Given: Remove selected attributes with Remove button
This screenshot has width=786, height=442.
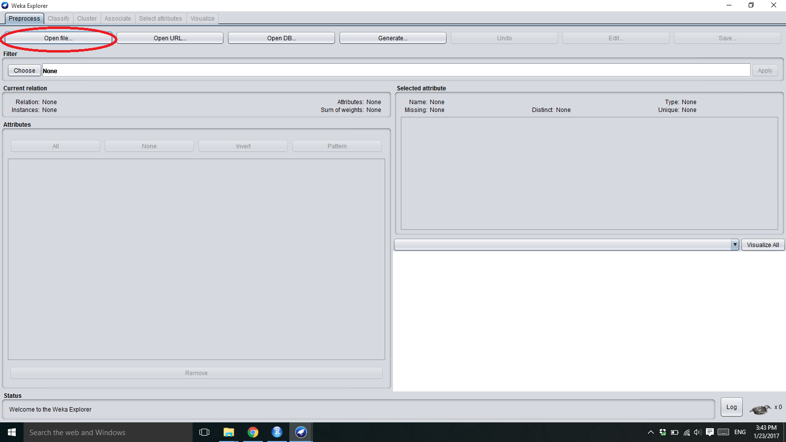Looking at the screenshot, I should (196, 373).
